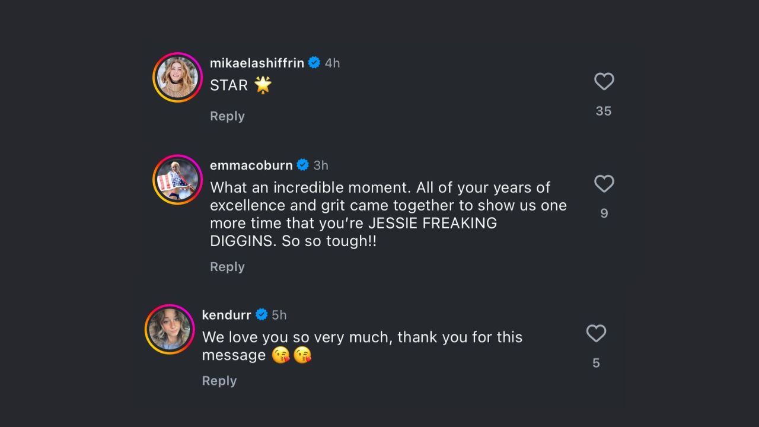View kendurr's profile picture story

(170, 329)
